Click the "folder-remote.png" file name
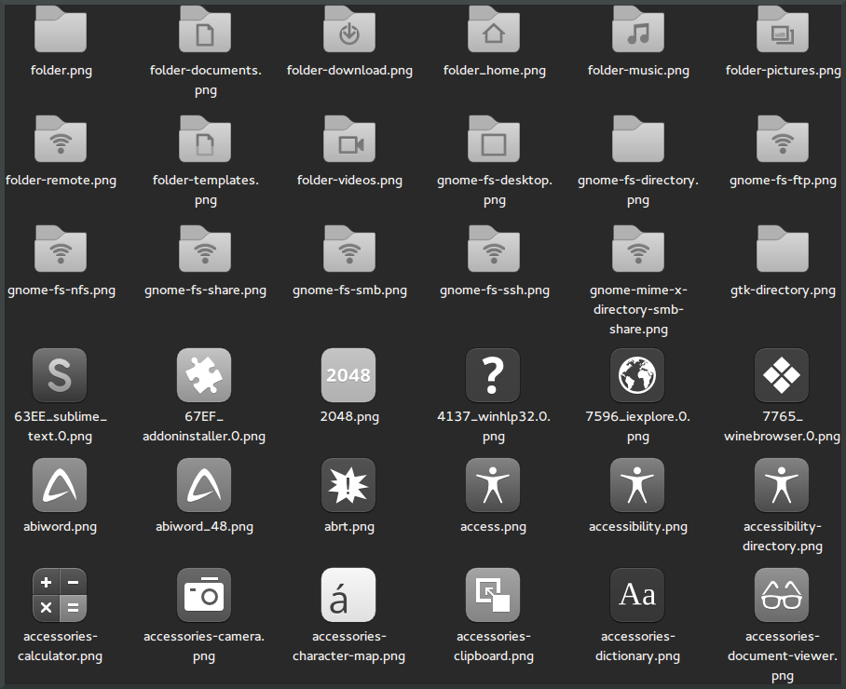The height and width of the screenshot is (689, 846). tap(61, 181)
